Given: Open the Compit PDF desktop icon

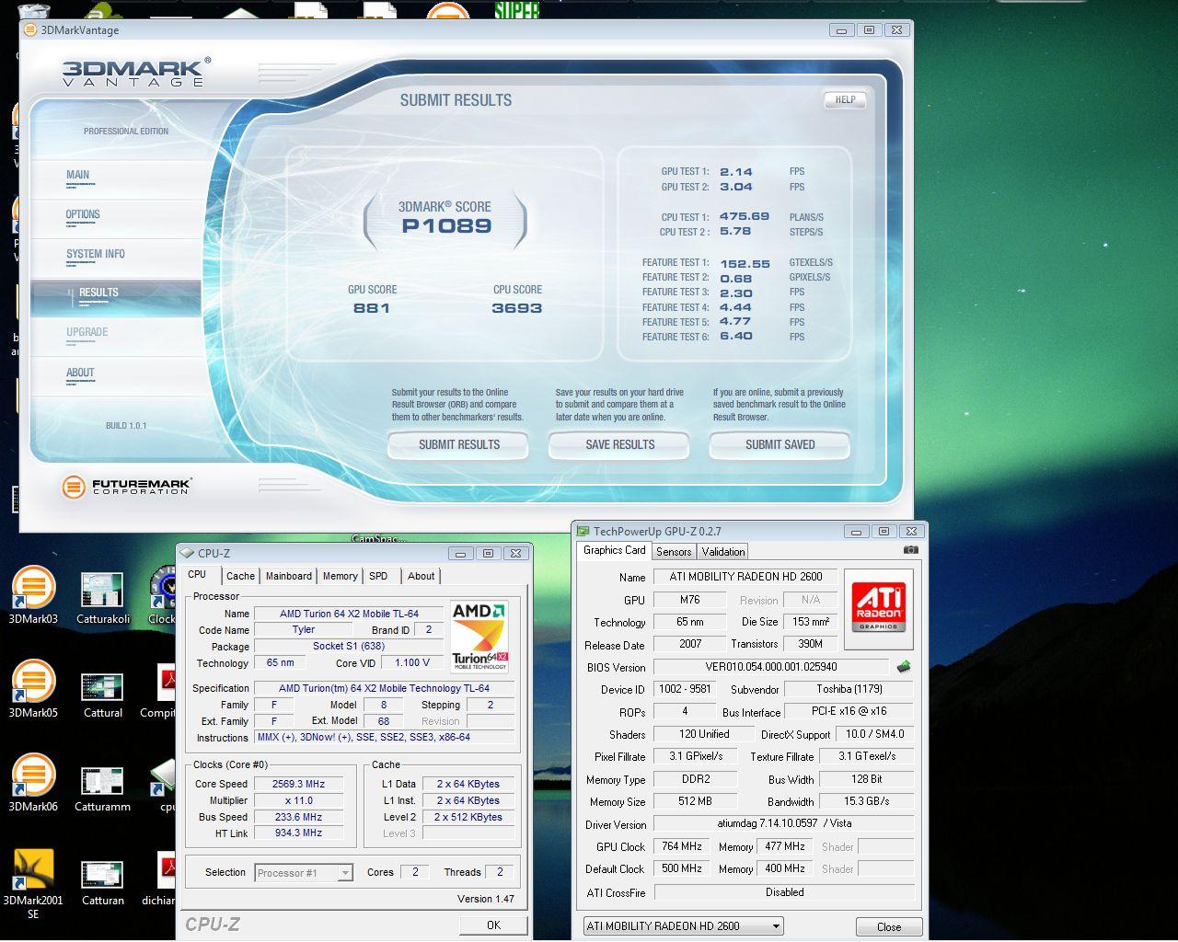Looking at the screenshot, I should pos(159,692).
